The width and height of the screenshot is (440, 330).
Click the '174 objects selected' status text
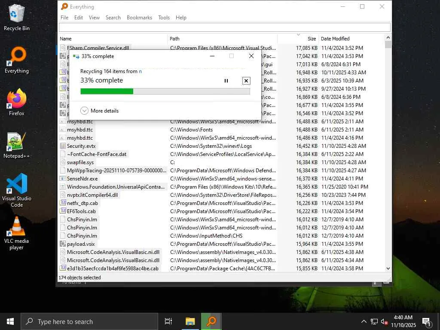coord(79,278)
